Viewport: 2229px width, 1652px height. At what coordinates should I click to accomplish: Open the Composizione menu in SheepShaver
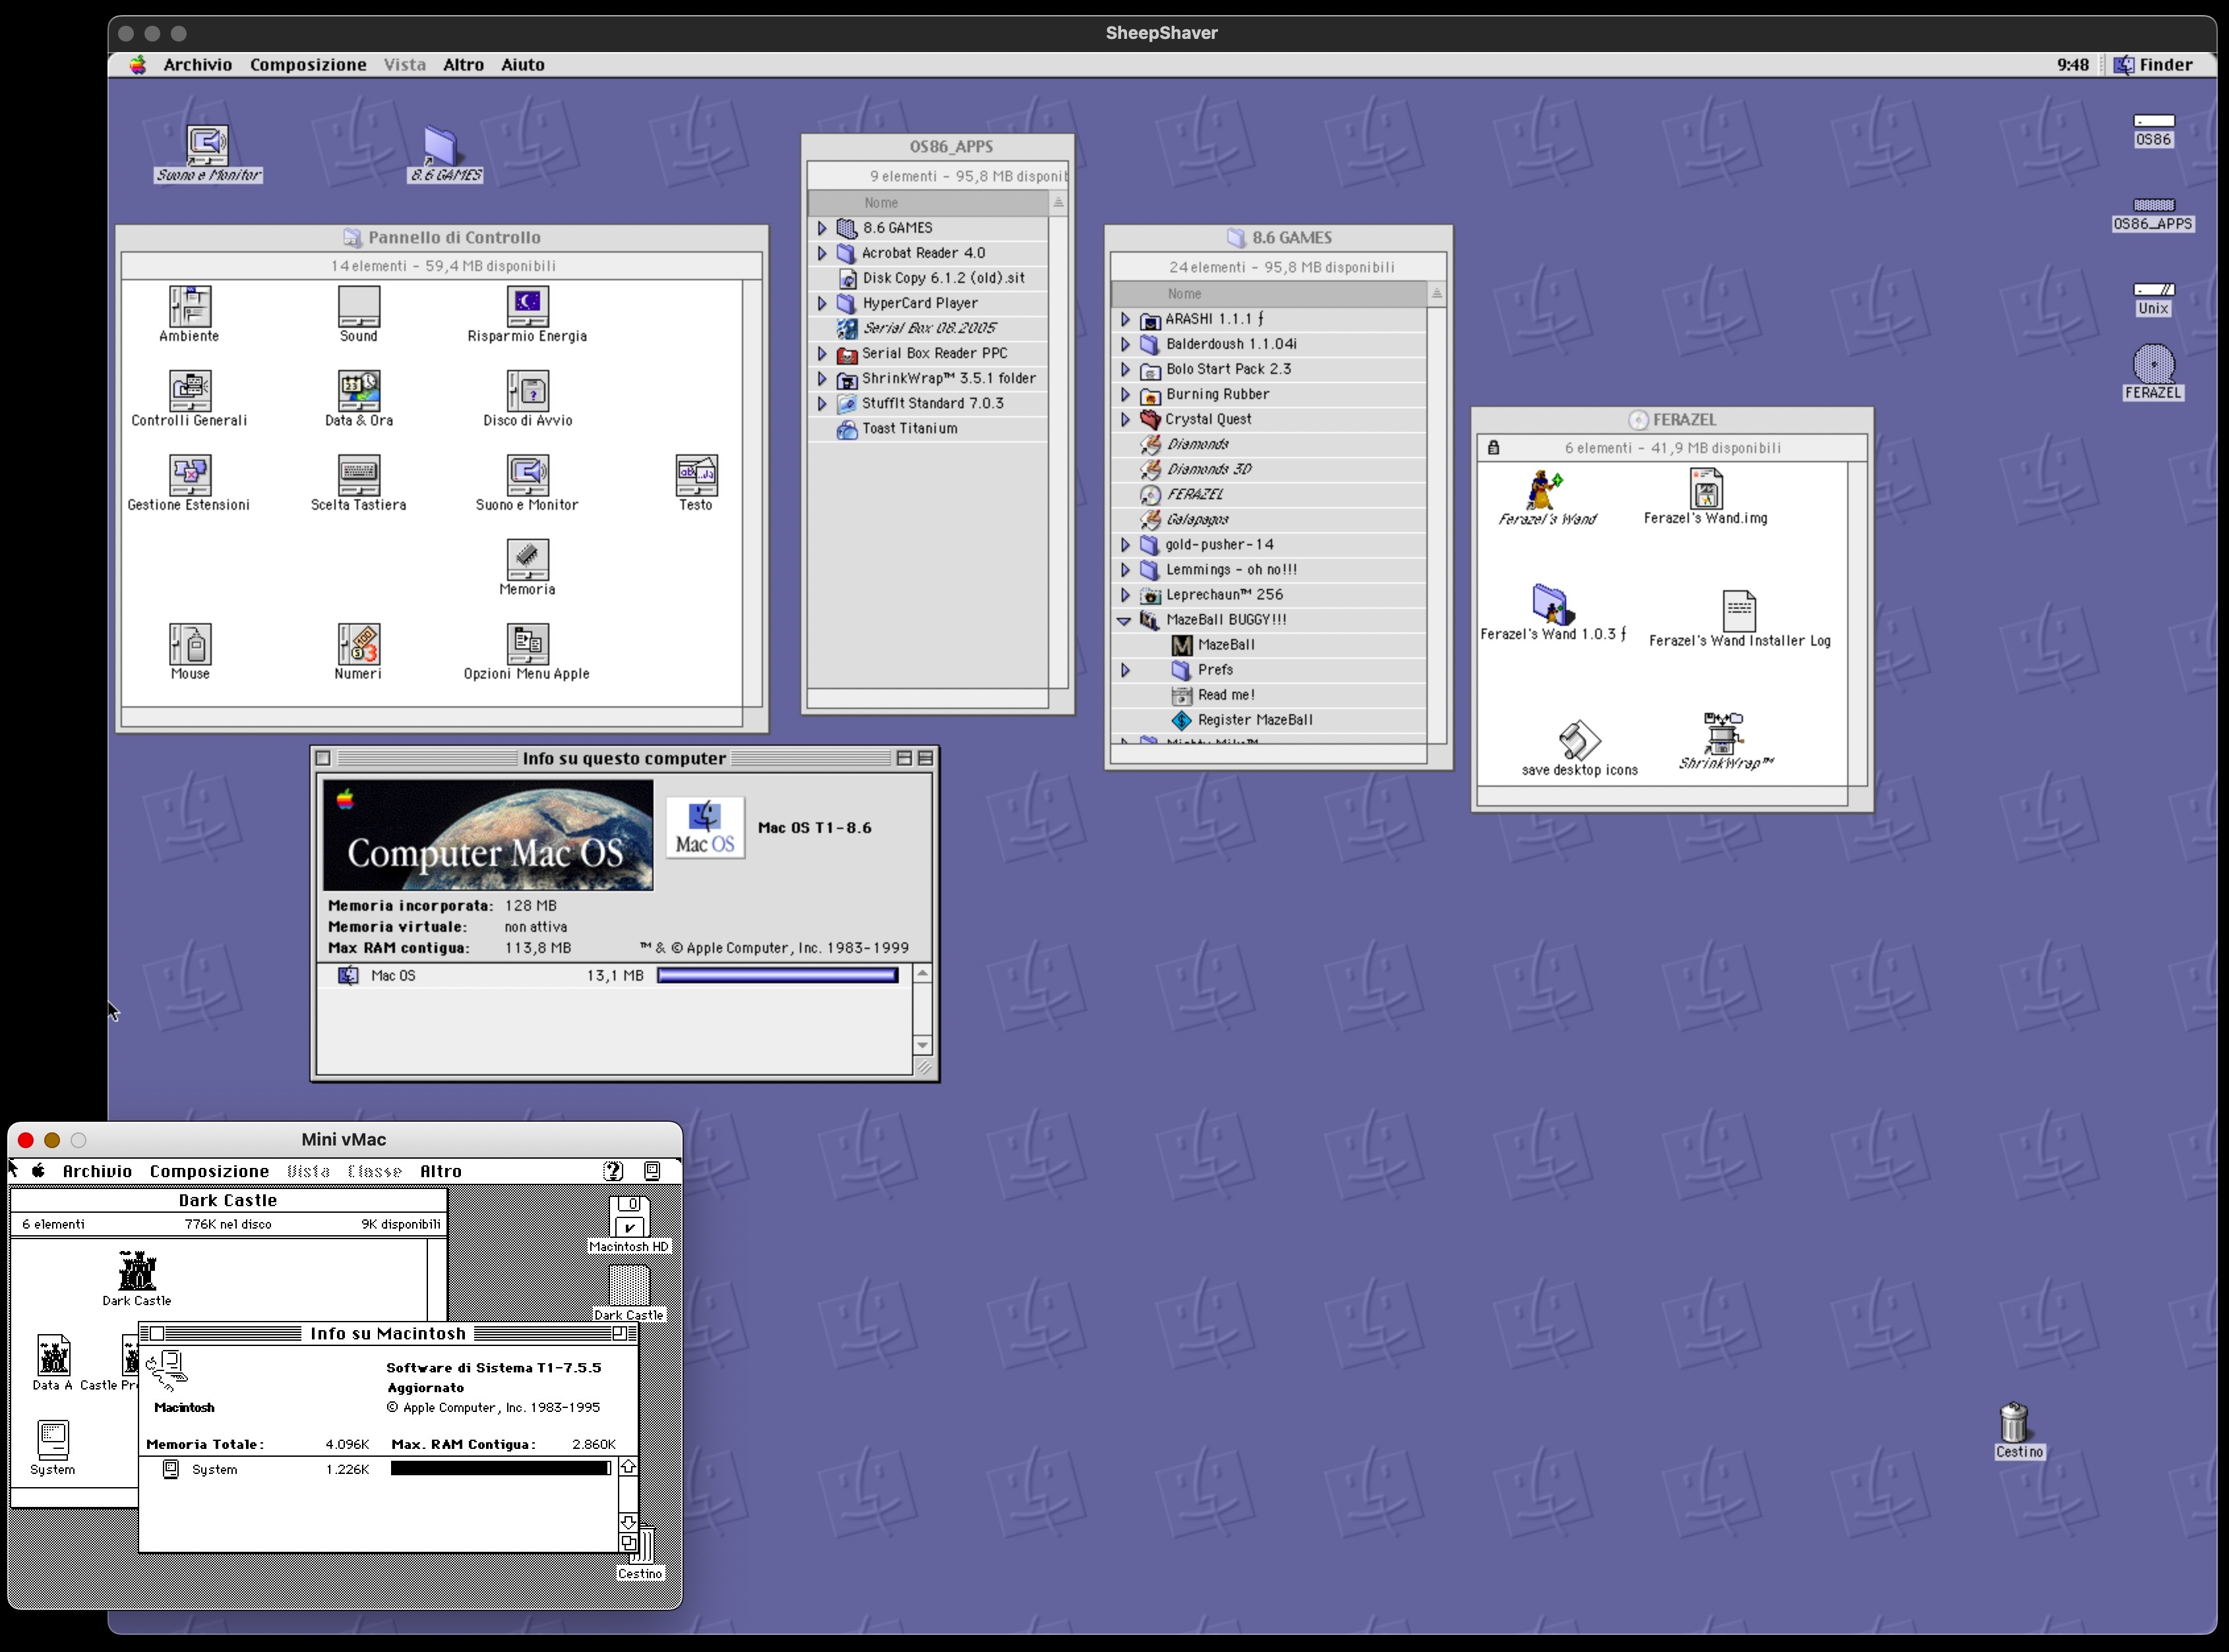coord(308,65)
